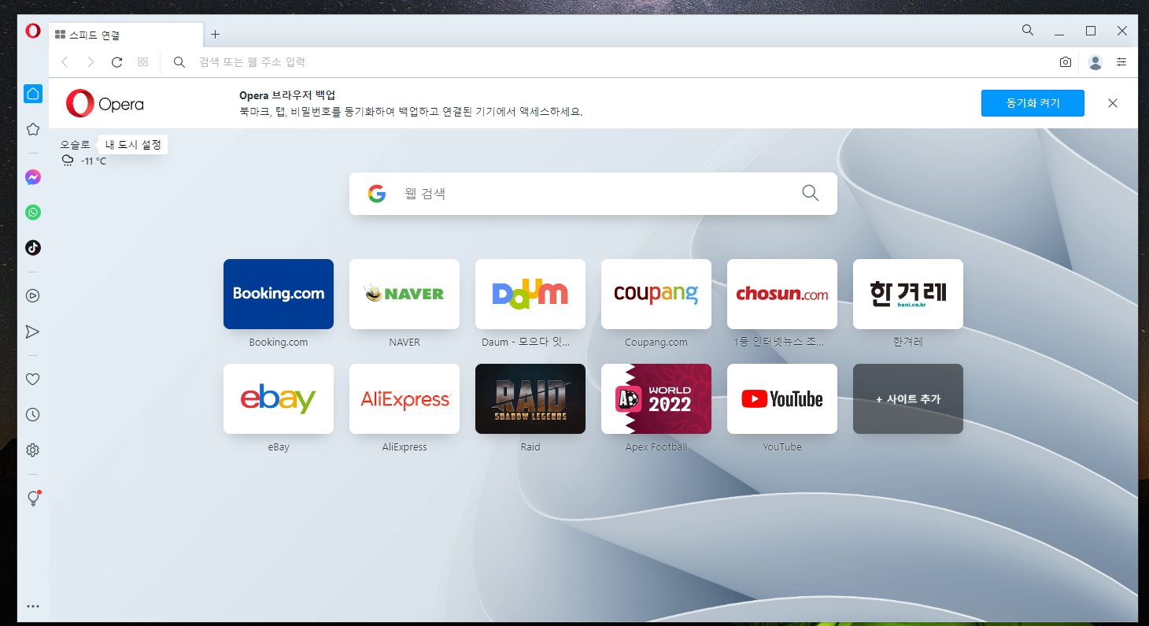
Task: Go forward with the right arrow
Action: [x=91, y=62]
